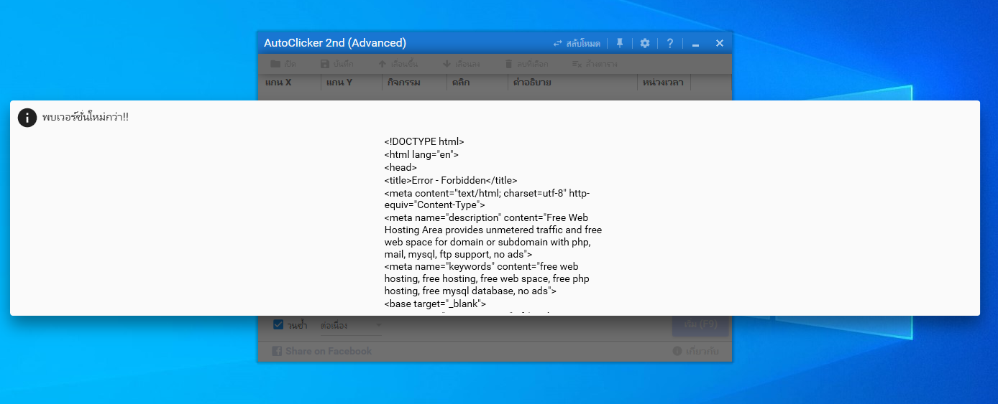Close the AutoClicker 2nd window

pos(720,43)
